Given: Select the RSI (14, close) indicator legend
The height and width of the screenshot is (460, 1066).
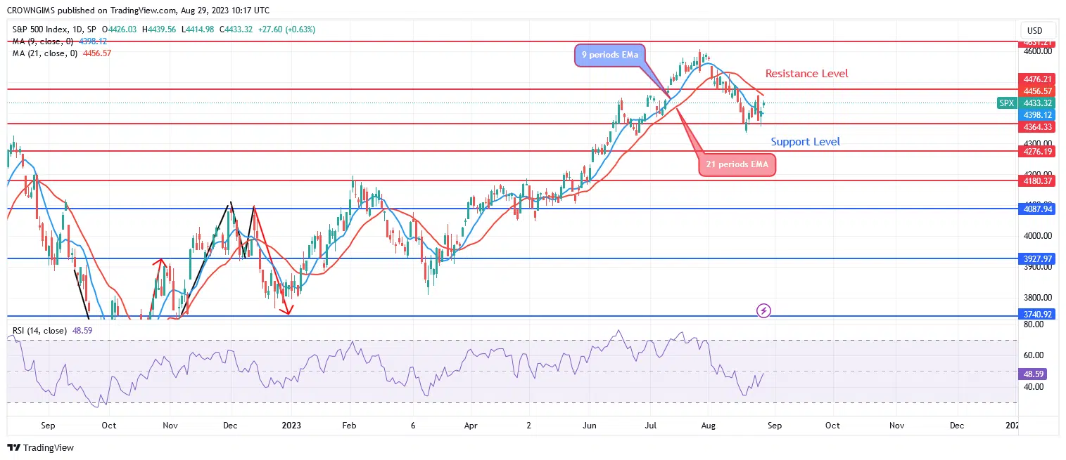Looking at the screenshot, I should click(x=39, y=330).
